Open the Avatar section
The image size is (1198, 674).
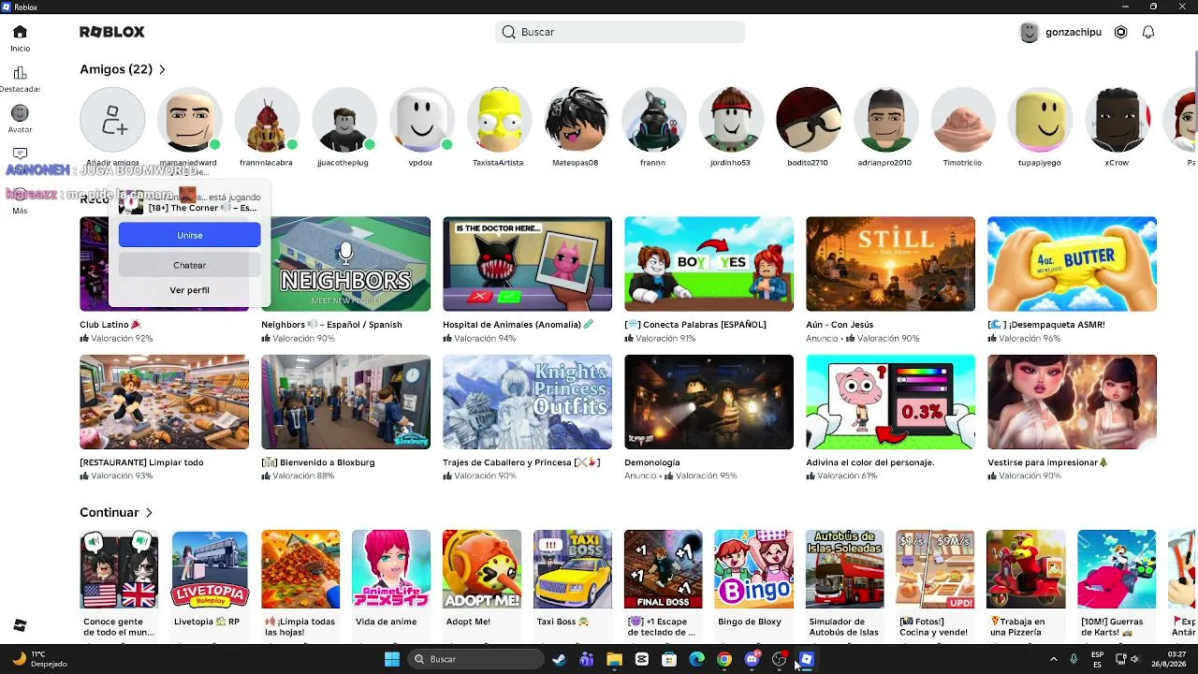(x=20, y=120)
